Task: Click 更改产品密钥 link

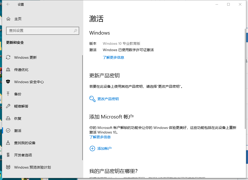Action: 108,99
